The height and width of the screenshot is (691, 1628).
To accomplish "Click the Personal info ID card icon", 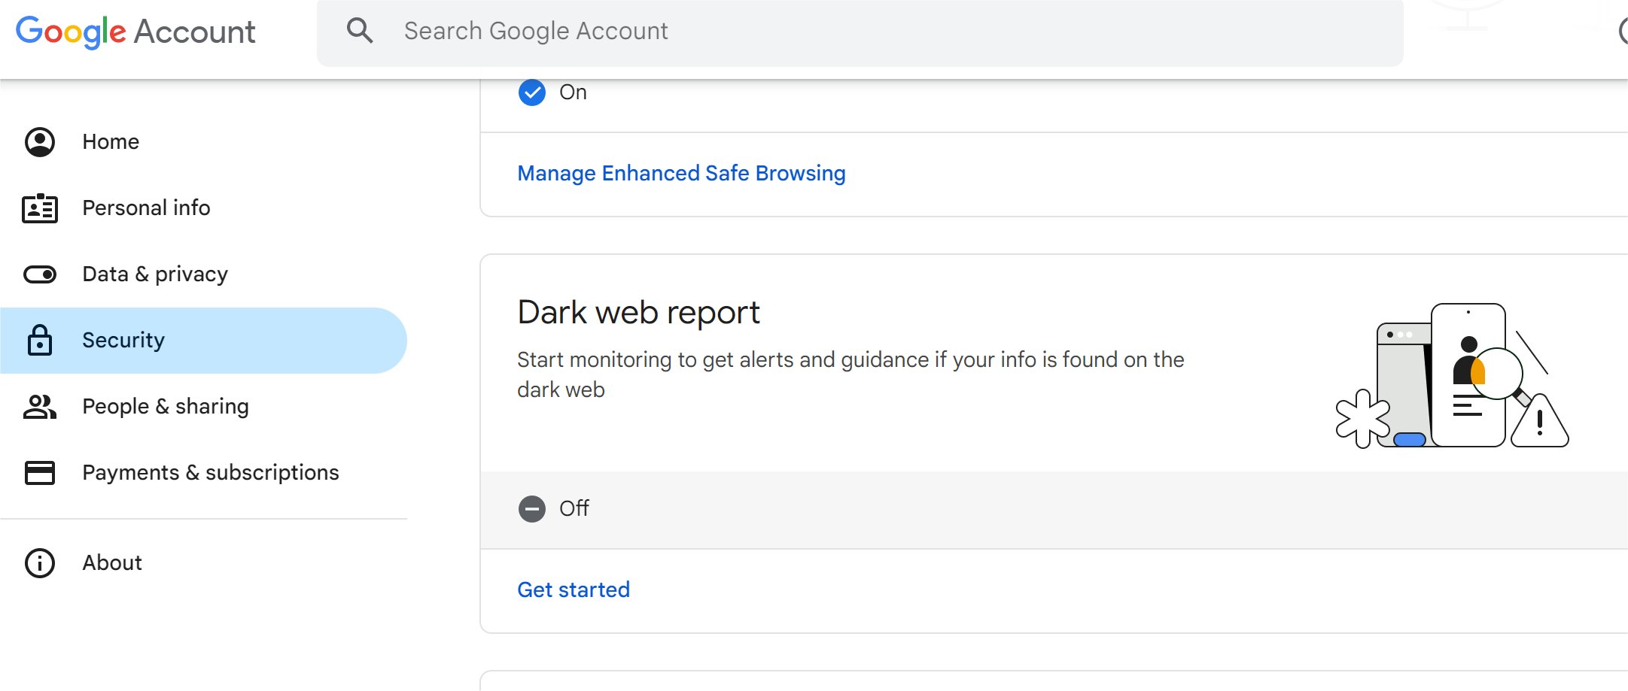I will pos(40,208).
